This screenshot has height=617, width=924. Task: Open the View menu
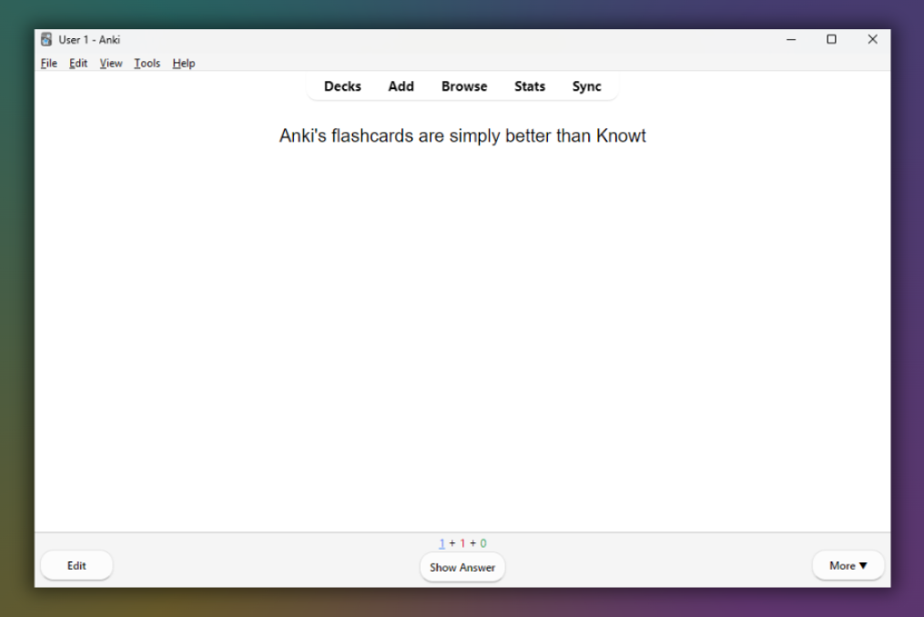(110, 63)
